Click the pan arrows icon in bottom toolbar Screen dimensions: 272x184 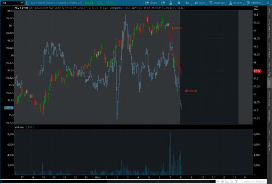(x=218, y=181)
